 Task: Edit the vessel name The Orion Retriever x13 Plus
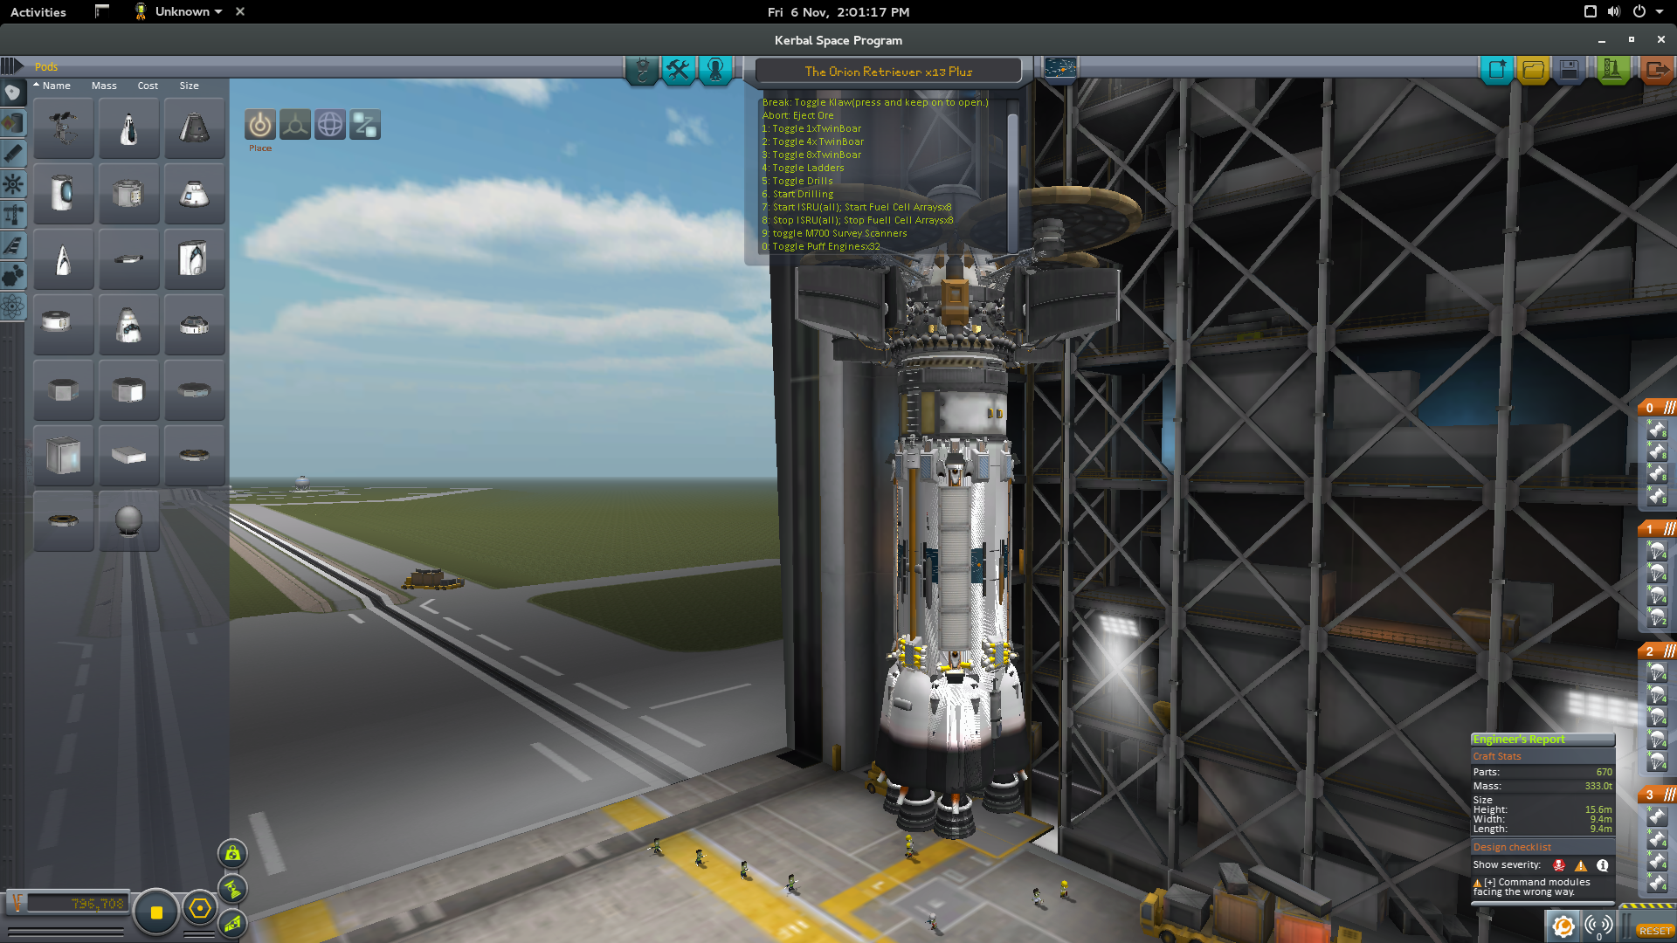point(888,72)
